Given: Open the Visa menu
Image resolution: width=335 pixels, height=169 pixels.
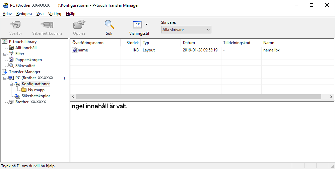Looking at the screenshot, I should click(x=40, y=14).
